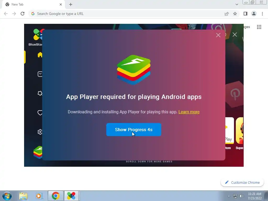Viewport: 268px width, 201px height.
Task: Open the Chrome profile avatar
Action: tap(254, 14)
